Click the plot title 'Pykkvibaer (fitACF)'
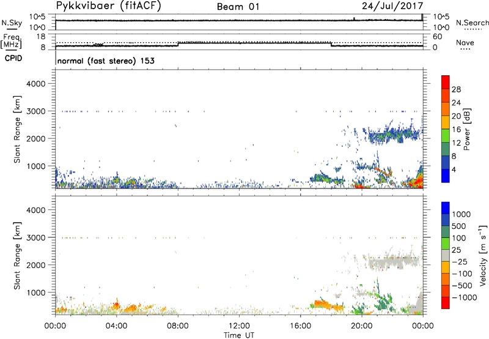The height and width of the screenshot is (339, 489). pos(109,6)
